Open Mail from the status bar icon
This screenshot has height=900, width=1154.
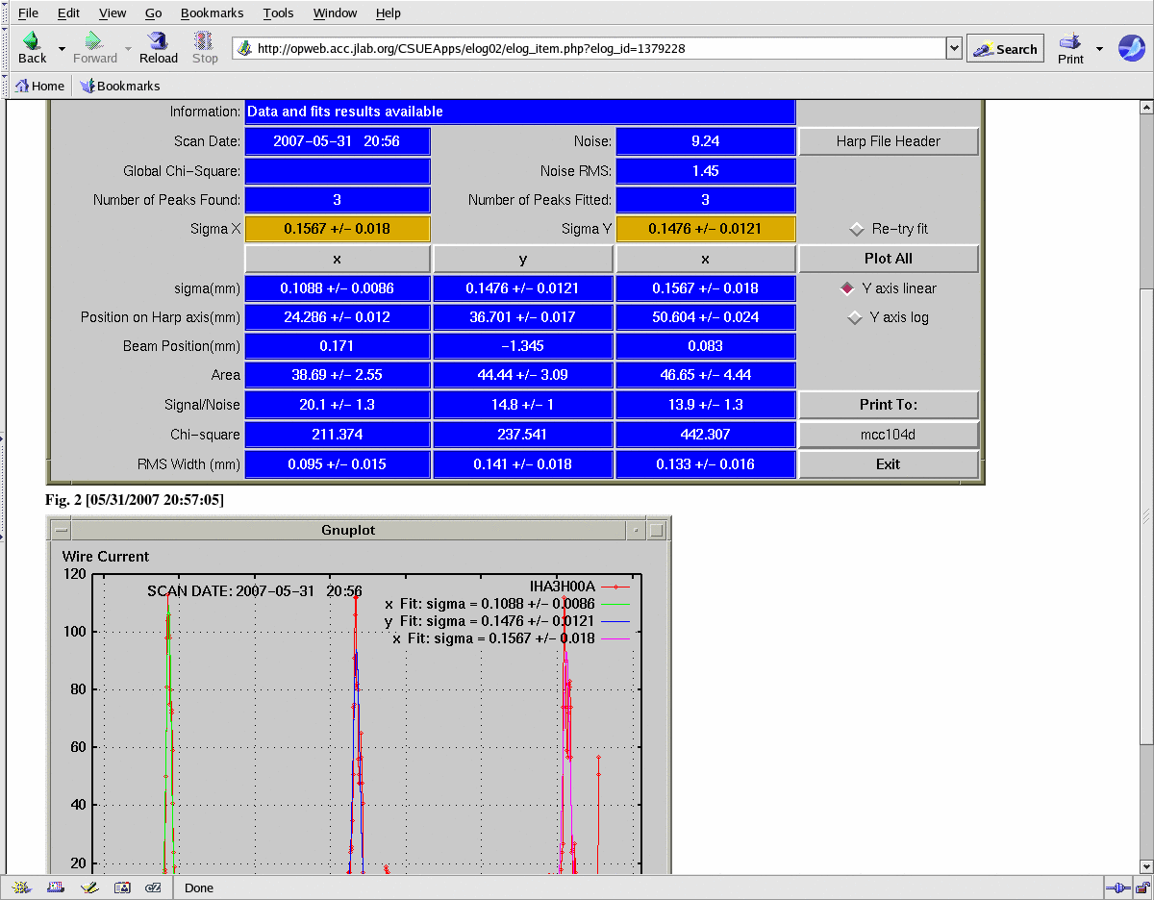click(x=55, y=887)
